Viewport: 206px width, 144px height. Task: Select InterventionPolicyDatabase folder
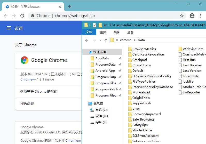tap(150, 87)
